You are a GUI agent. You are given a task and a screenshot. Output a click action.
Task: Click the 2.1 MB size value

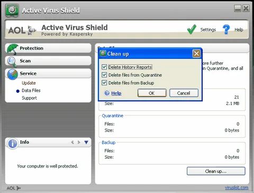(232, 103)
